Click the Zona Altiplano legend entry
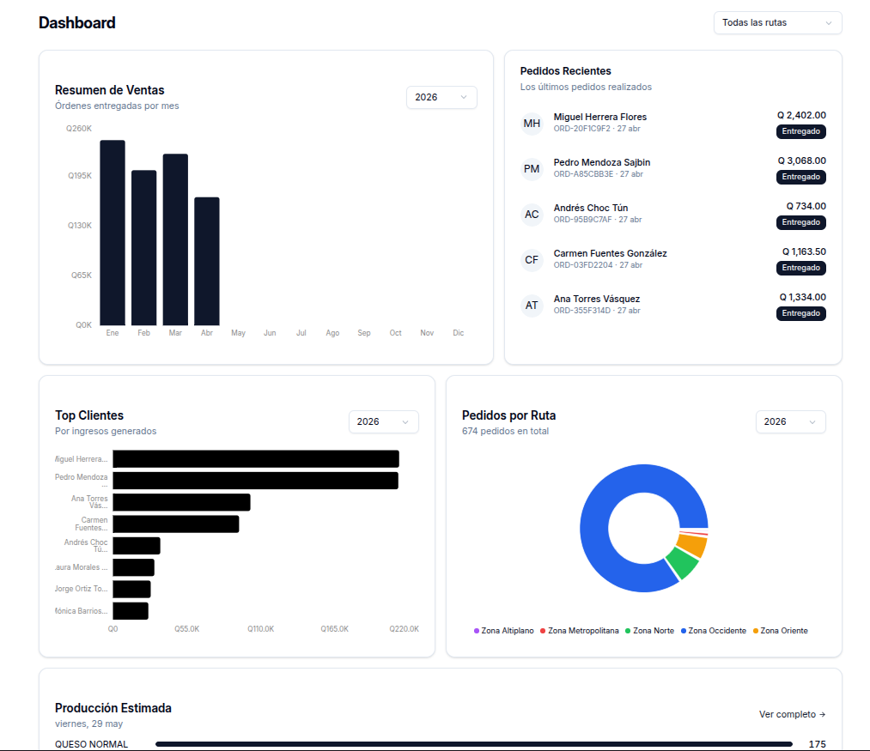870x751 pixels. [x=504, y=631]
